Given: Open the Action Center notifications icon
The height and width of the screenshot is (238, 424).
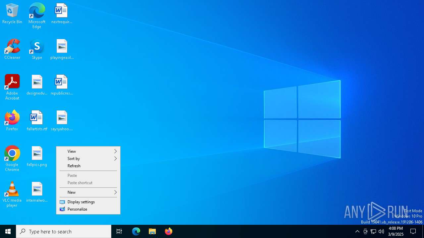Looking at the screenshot, I should coord(413,231).
